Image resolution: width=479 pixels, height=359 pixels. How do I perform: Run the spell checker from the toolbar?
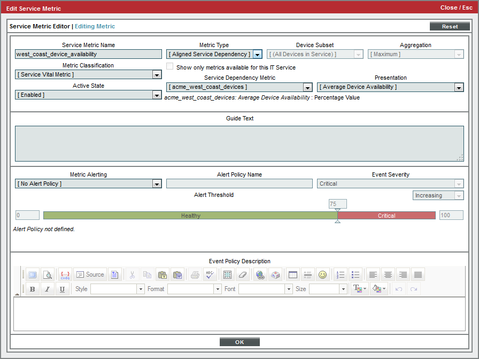click(210, 274)
